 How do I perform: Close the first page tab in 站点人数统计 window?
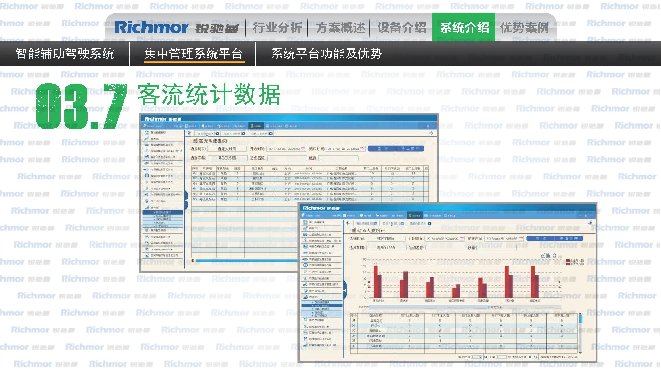[x=376, y=223]
